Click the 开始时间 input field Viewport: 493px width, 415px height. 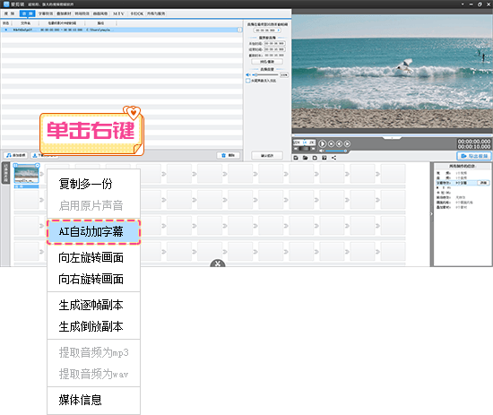point(274,43)
